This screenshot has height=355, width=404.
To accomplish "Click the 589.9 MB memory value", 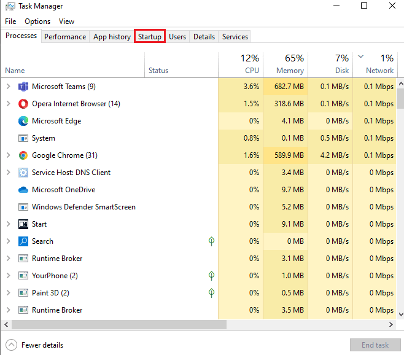I will click(289, 155).
